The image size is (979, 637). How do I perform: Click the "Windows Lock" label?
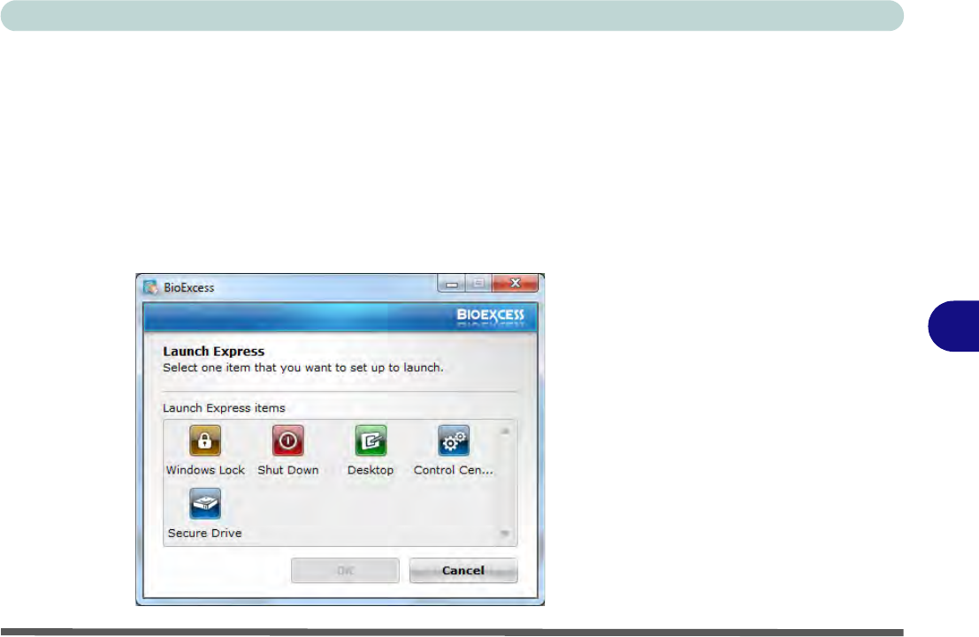click(x=205, y=470)
